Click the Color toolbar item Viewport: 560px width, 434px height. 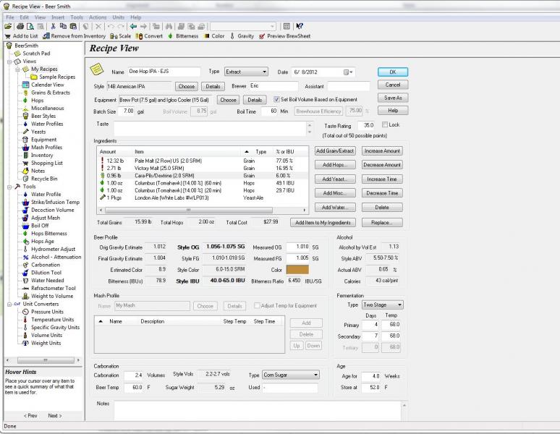[214, 36]
